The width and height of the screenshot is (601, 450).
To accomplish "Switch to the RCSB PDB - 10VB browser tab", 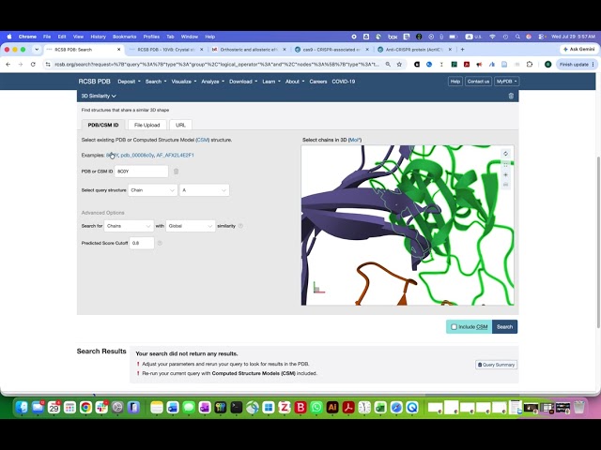I will click(x=166, y=50).
